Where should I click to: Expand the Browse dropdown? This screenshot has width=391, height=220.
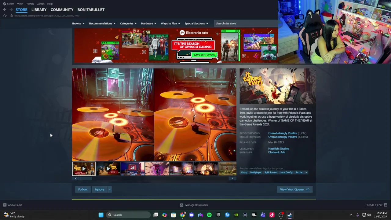(x=78, y=24)
